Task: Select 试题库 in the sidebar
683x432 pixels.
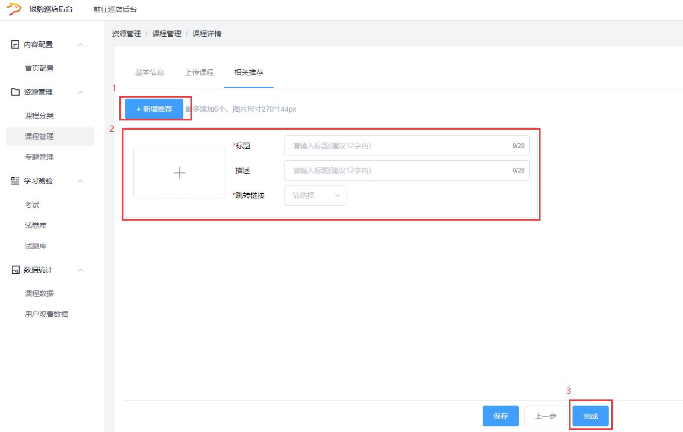Action: (36, 246)
